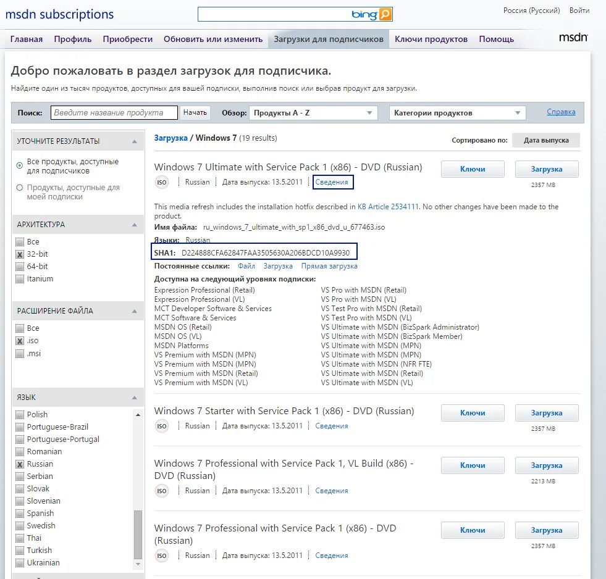
Task: Uncheck the 32-bit architecture filter
Action: pos(20,254)
